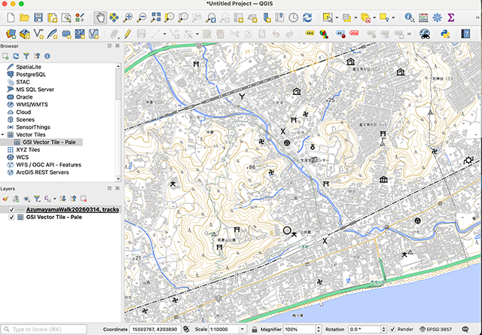
Task: Select WMS/WMTS in Browser tree
Action: point(32,105)
